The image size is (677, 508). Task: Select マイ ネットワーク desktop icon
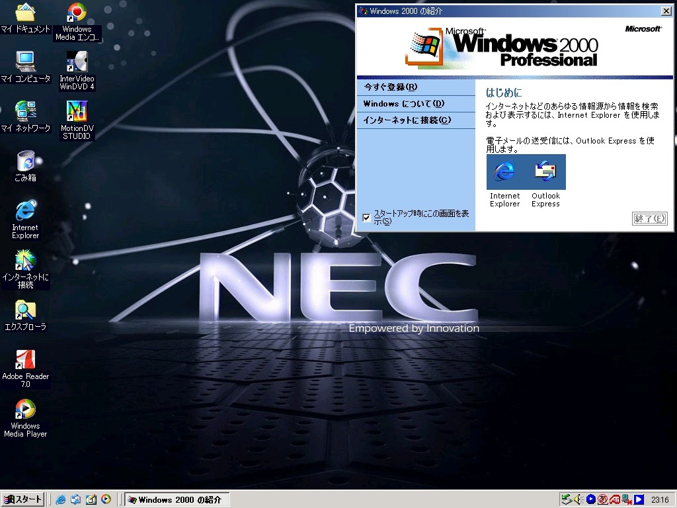(x=26, y=116)
